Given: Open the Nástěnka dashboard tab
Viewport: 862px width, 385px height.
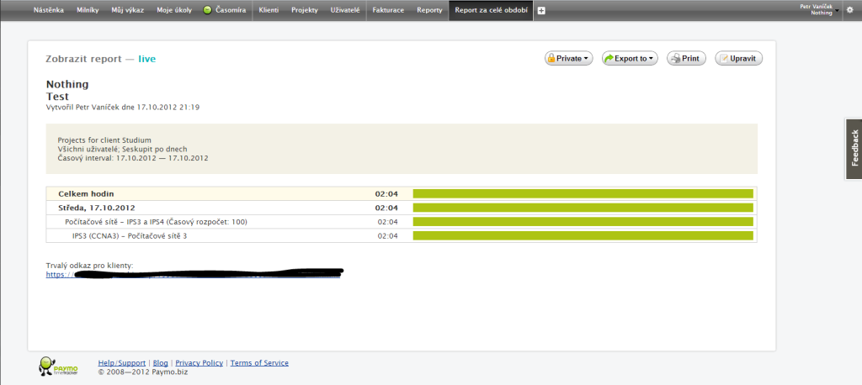Looking at the screenshot, I should [48, 10].
